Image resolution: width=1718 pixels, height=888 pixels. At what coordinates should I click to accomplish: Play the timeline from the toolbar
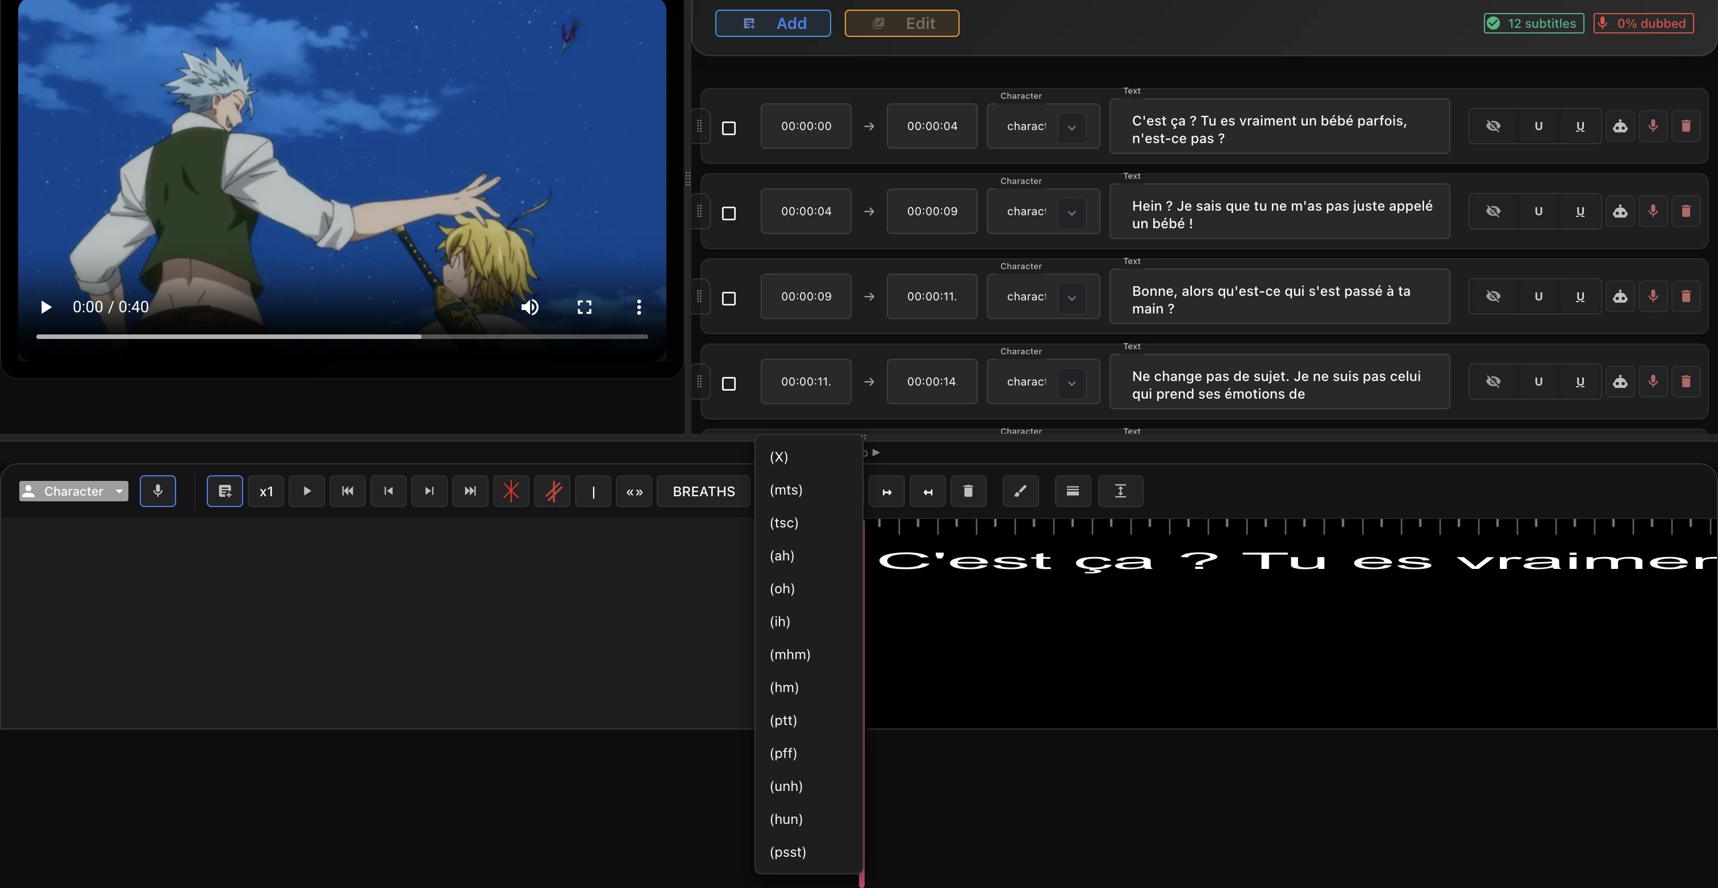coord(307,491)
